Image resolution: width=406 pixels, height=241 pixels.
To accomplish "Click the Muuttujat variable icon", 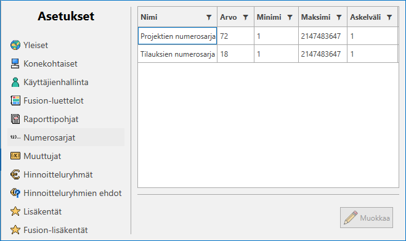I will click(15, 156).
